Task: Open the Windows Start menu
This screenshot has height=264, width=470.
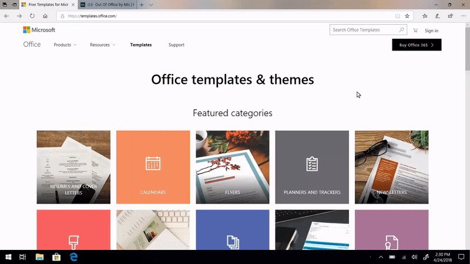Action: [x=8, y=257]
